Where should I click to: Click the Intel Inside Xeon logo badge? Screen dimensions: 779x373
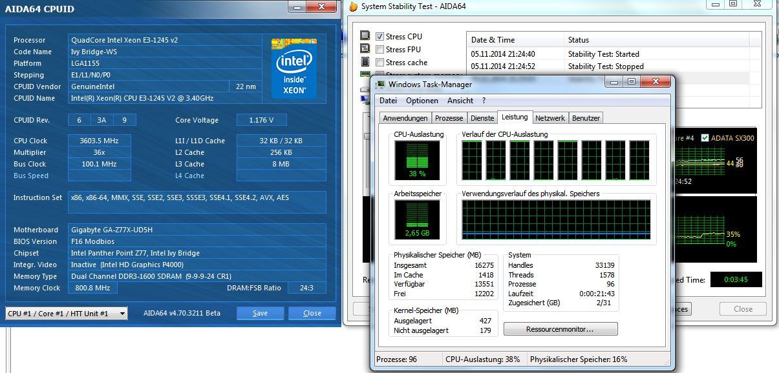click(294, 70)
